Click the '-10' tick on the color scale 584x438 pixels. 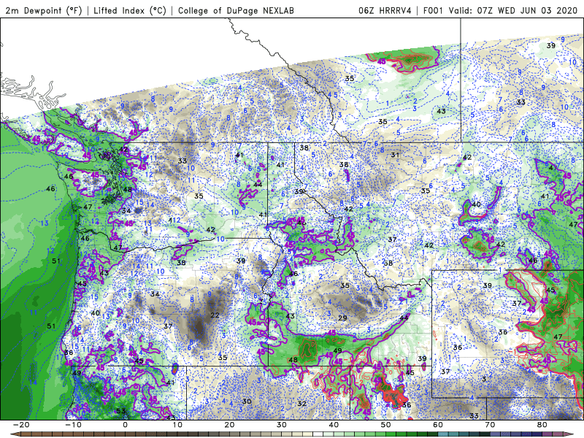point(73,425)
